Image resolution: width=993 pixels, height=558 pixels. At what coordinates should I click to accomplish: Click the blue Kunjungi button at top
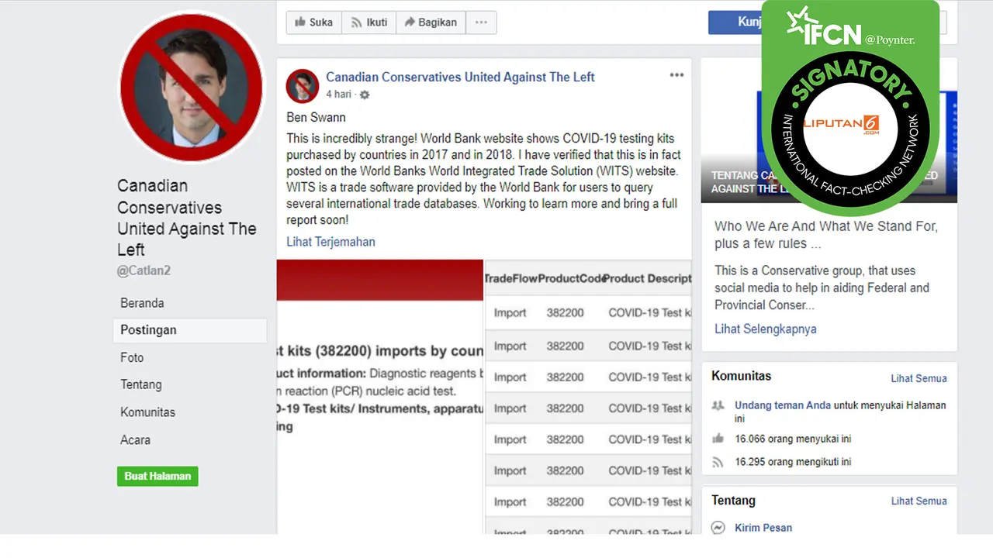[734, 22]
